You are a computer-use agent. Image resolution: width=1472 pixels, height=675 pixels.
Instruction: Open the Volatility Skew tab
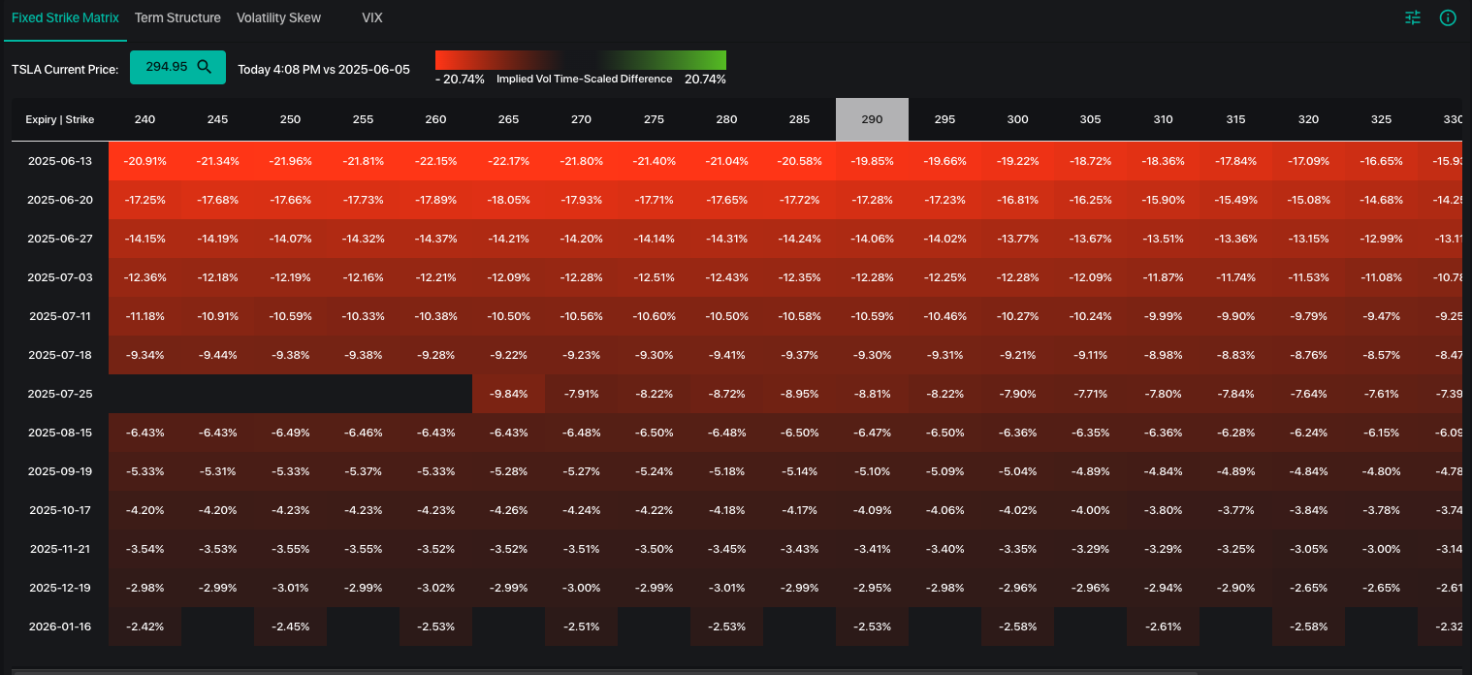278,17
